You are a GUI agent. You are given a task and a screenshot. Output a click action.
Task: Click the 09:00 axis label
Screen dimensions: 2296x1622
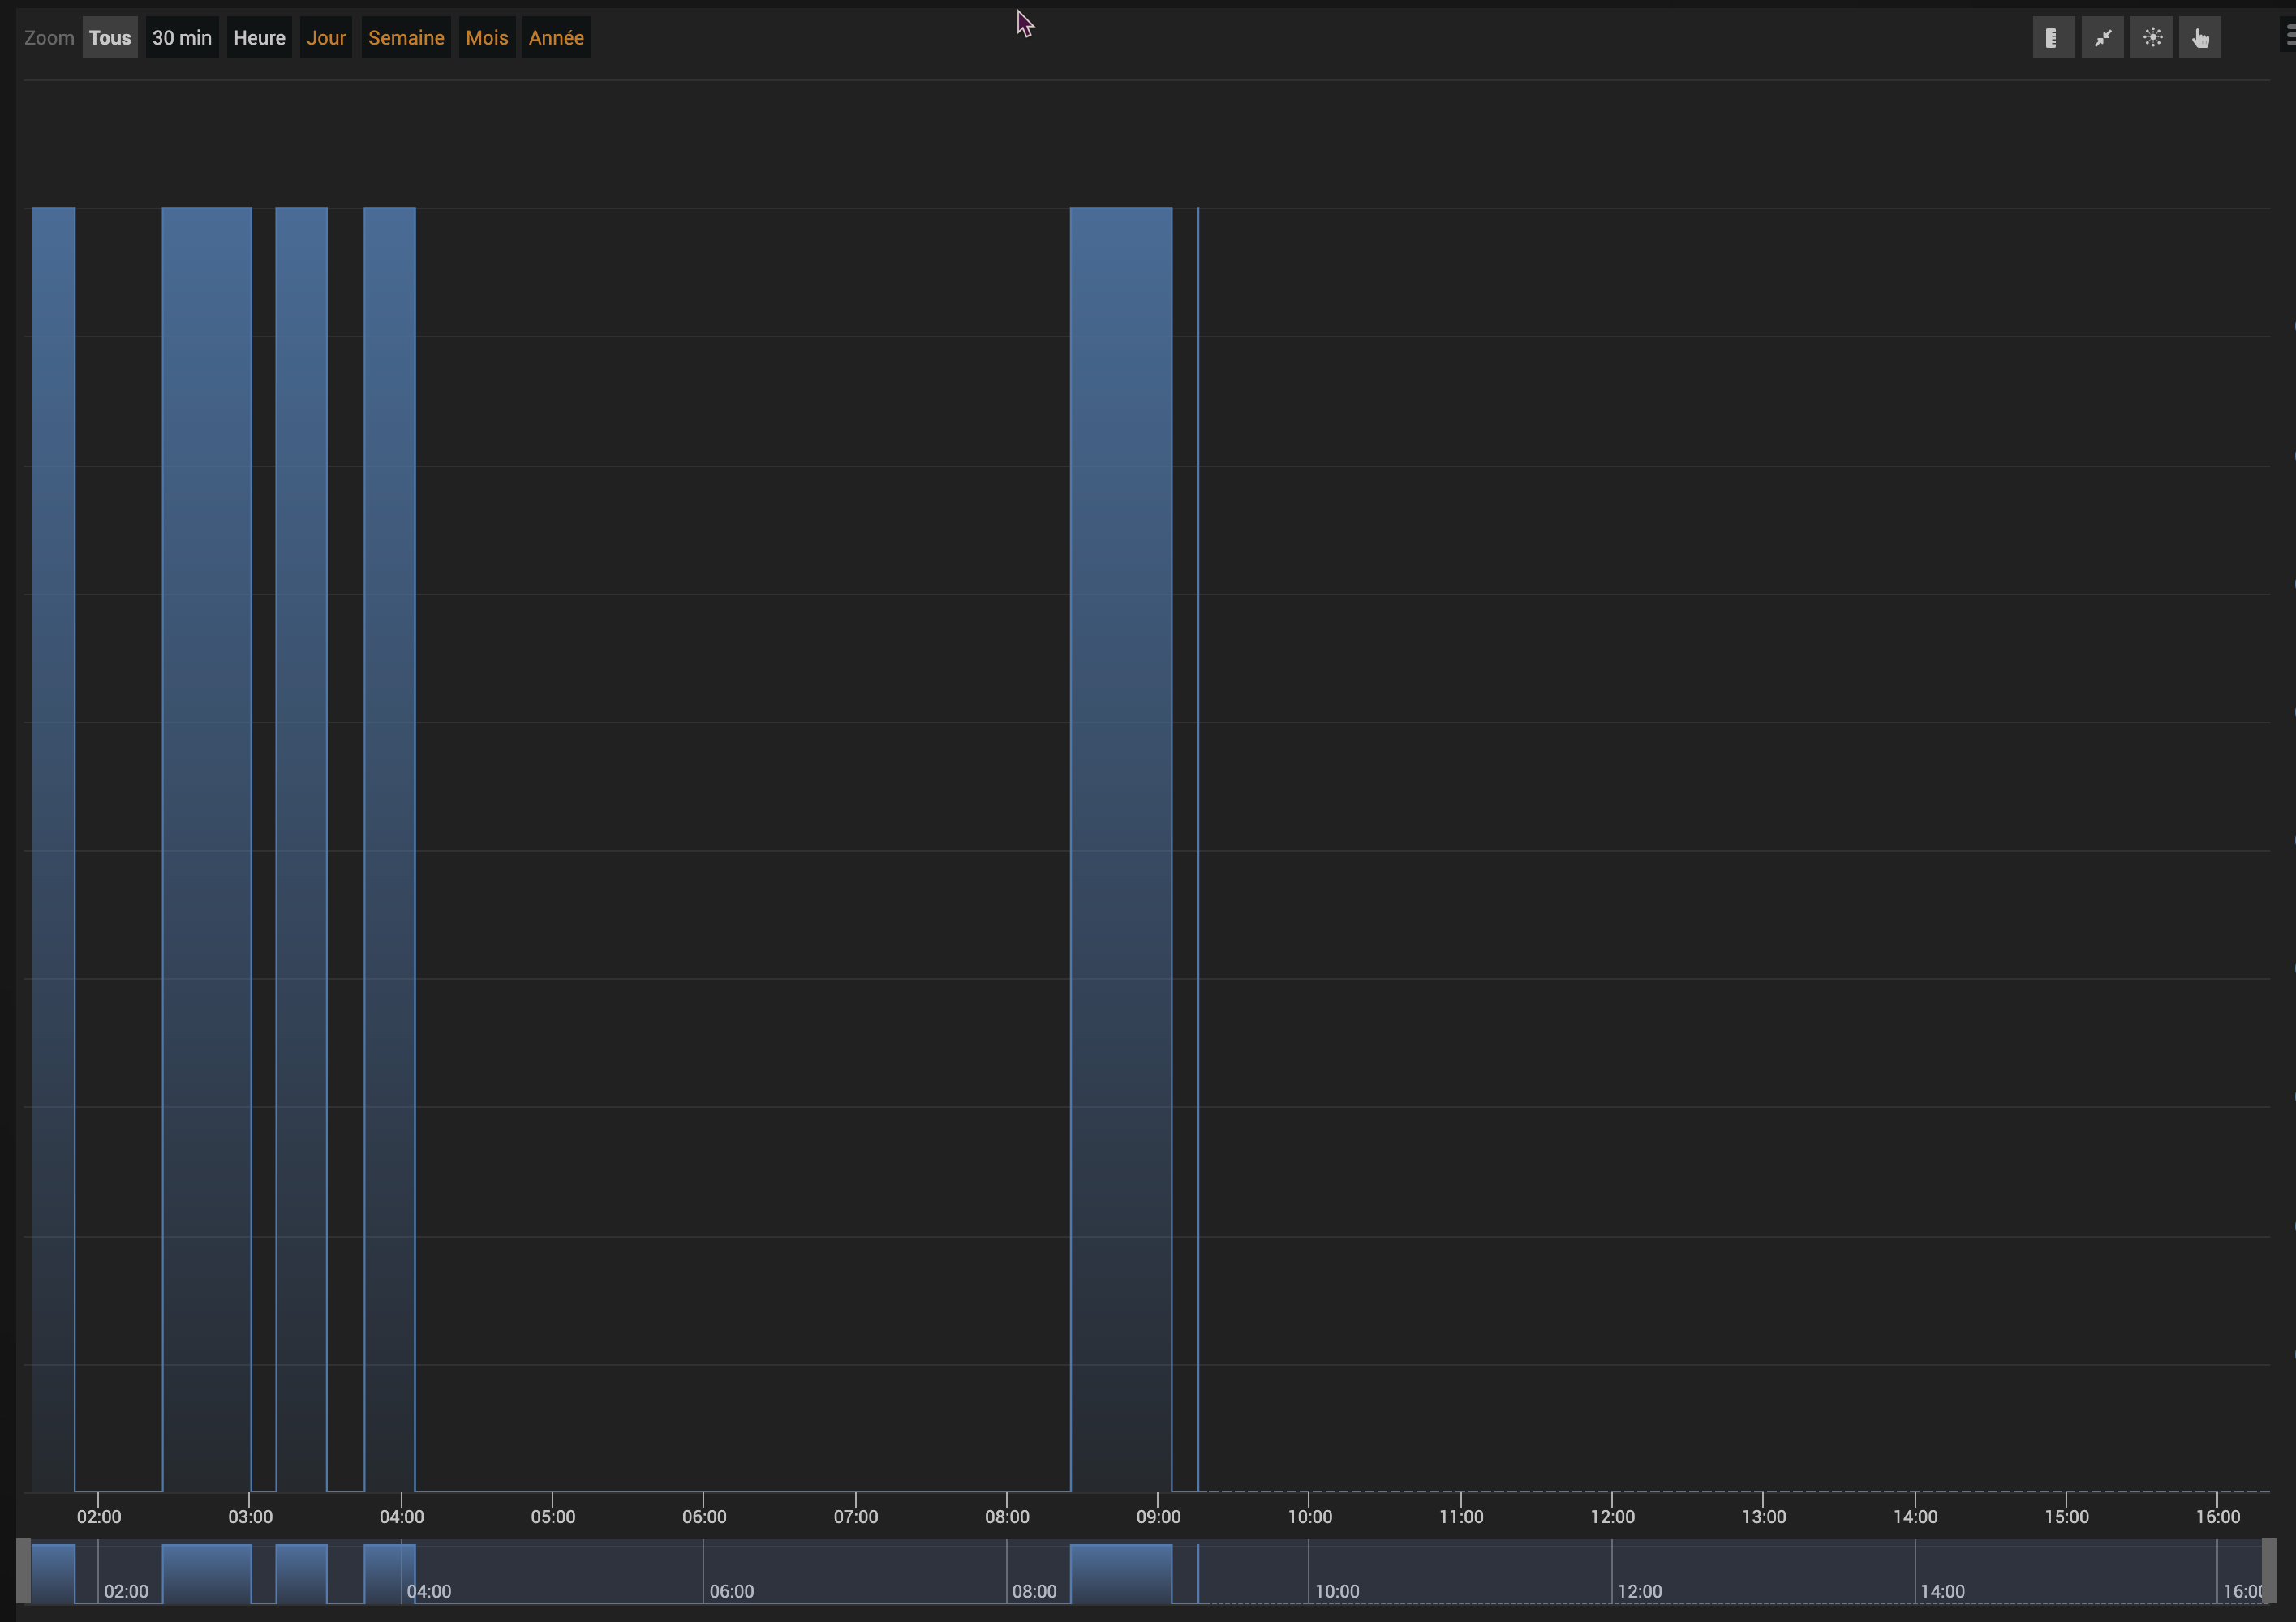(1158, 1517)
